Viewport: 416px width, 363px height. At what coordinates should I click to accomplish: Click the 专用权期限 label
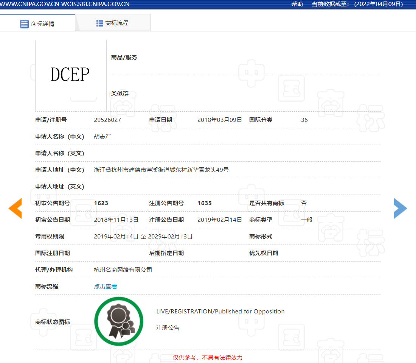tap(50, 237)
